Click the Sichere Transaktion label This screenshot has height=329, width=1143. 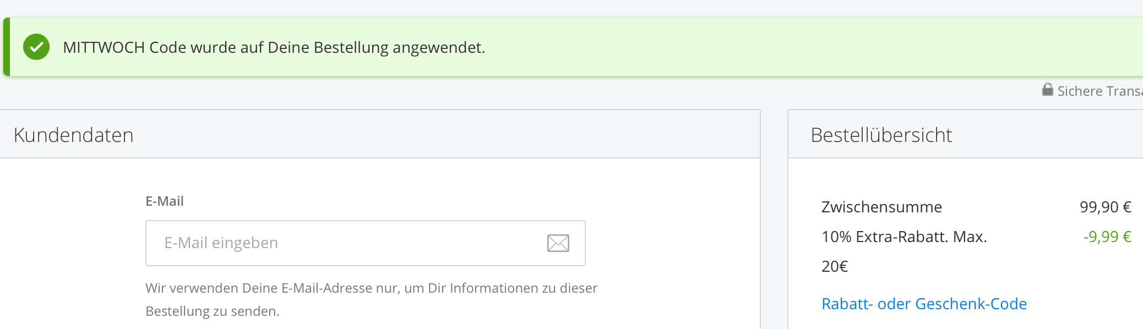(x=1100, y=91)
